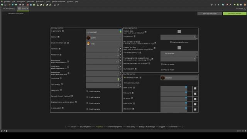Select the Custom drop item swatch
247x139 pixels.
click(179, 32)
